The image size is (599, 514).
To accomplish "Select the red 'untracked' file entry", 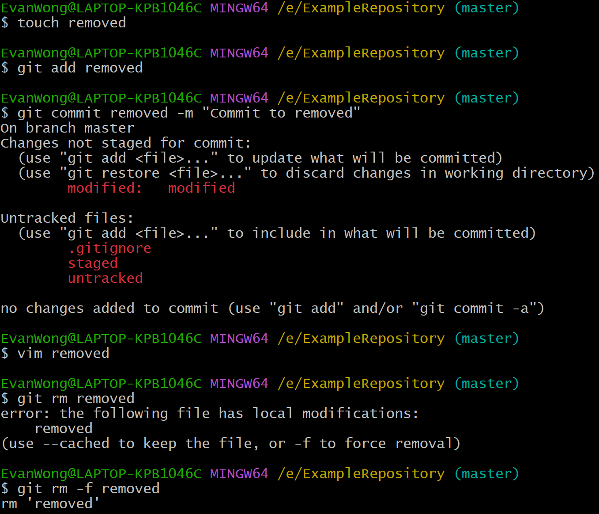I will coord(105,278).
